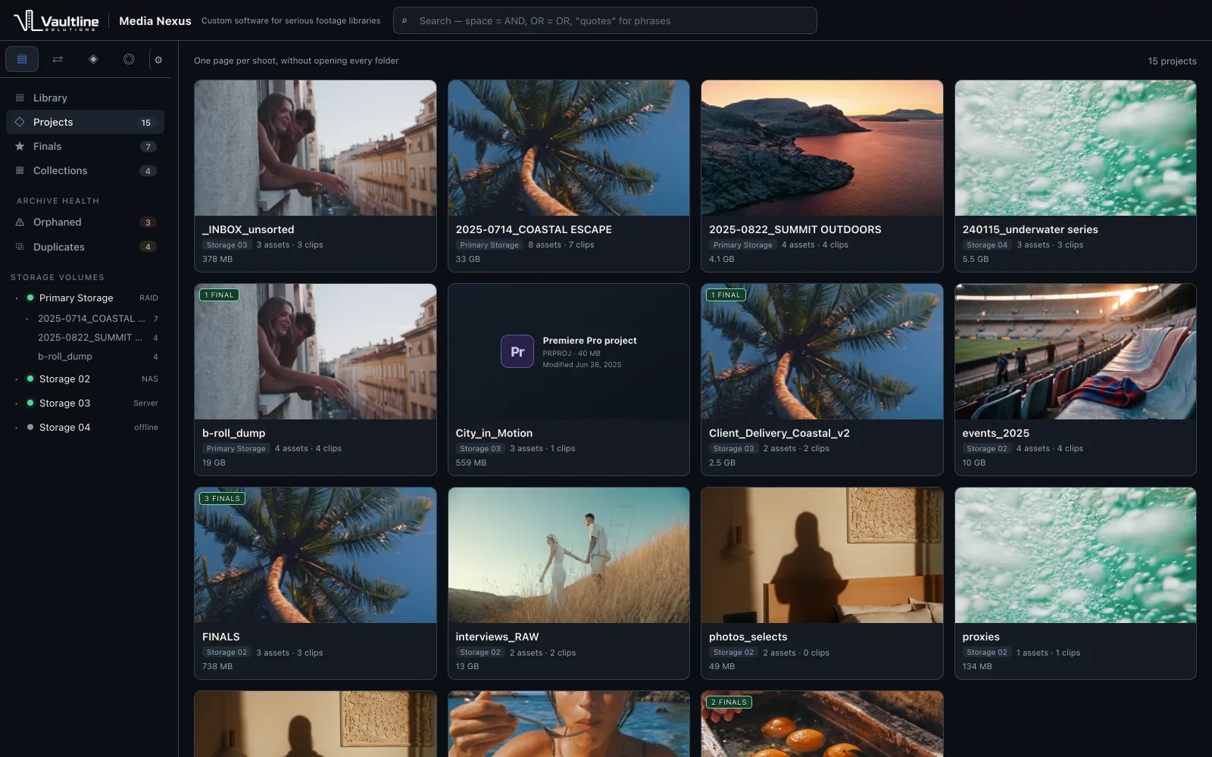This screenshot has height=757, width=1212.
Task: Click the City_in_Motion project title
Action: tap(494, 433)
